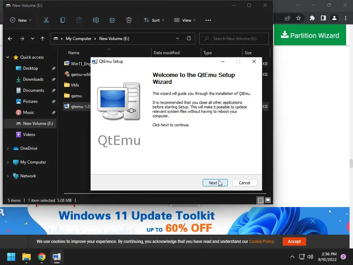Select the VMs folder
Viewport: 353px width, 265px height.
[x=72, y=85]
